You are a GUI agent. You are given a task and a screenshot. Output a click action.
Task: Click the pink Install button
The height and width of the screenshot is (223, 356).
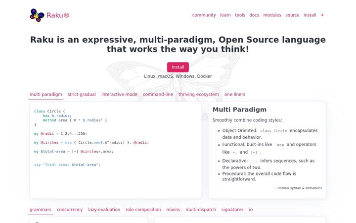178,67
